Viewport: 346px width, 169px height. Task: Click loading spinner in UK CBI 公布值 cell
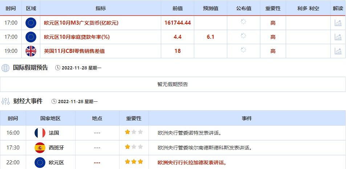[x=243, y=51]
